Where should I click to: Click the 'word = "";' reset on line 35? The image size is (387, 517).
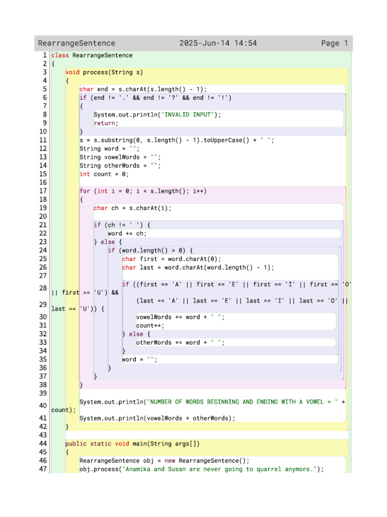pyautogui.click(x=140, y=359)
